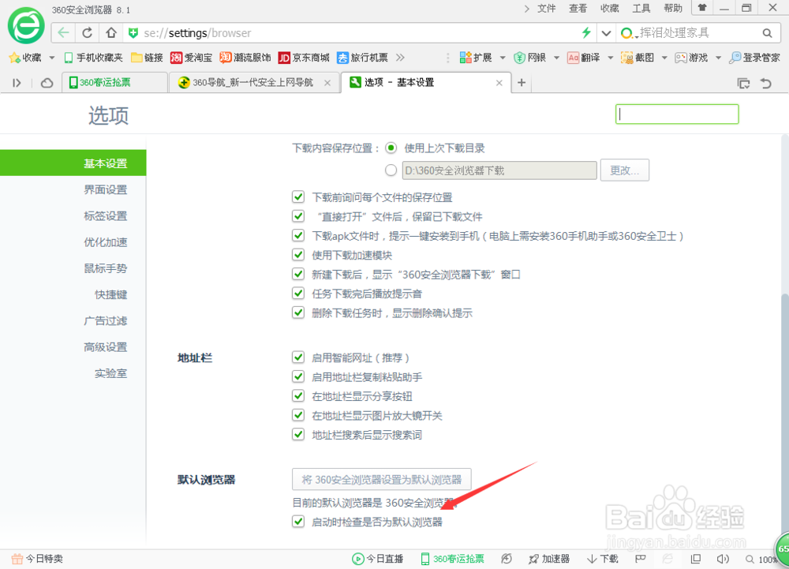Show more bookmarks with double chevron
The height and width of the screenshot is (569, 789).
click(x=400, y=58)
